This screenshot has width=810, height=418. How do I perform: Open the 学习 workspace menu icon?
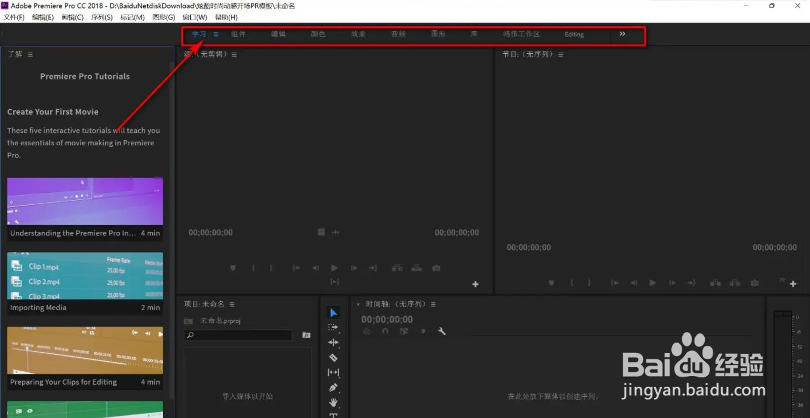216,34
